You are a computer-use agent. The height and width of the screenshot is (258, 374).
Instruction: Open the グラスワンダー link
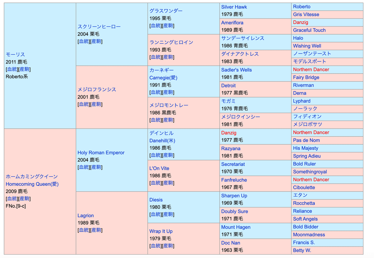pyautogui.click(x=166, y=11)
